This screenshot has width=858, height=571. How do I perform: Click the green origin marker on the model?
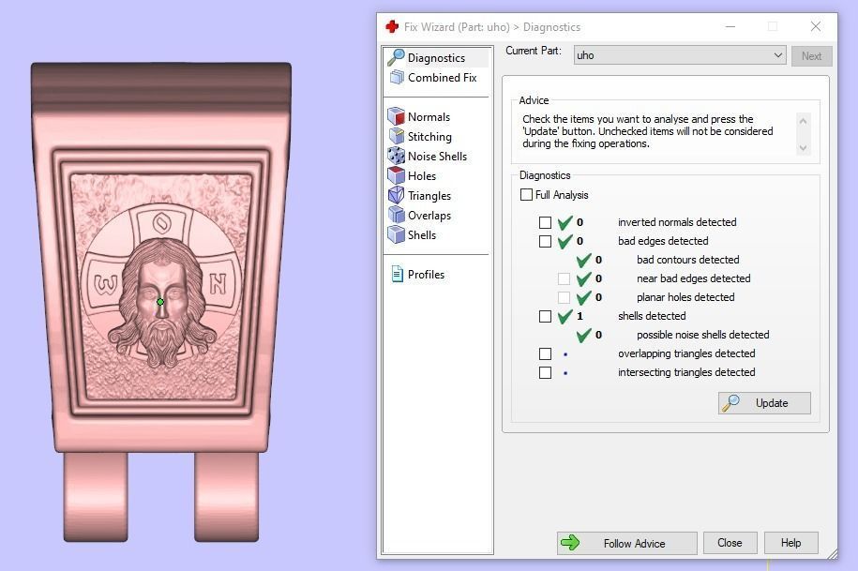click(160, 301)
